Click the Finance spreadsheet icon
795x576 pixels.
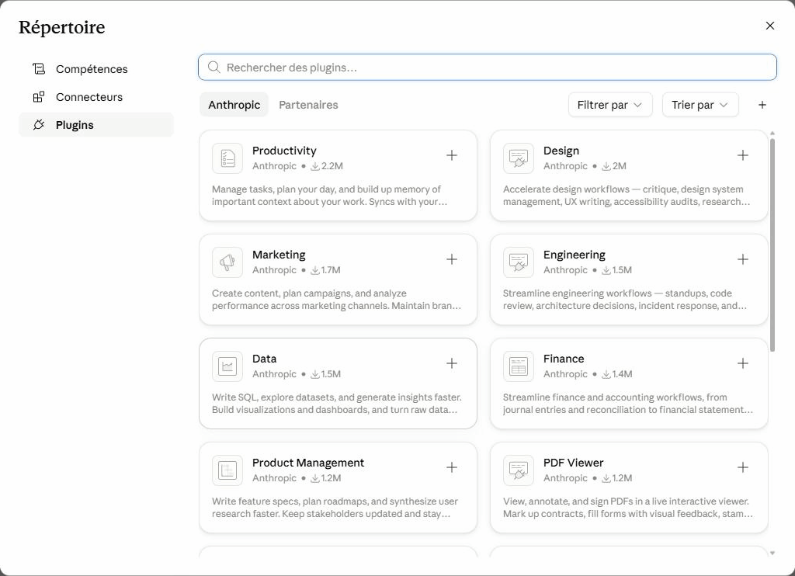point(518,366)
